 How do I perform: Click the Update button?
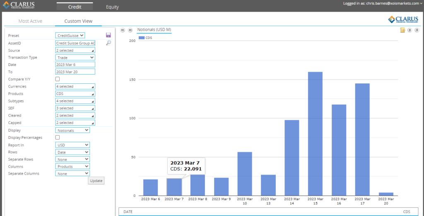pyautogui.click(x=96, y=181)
